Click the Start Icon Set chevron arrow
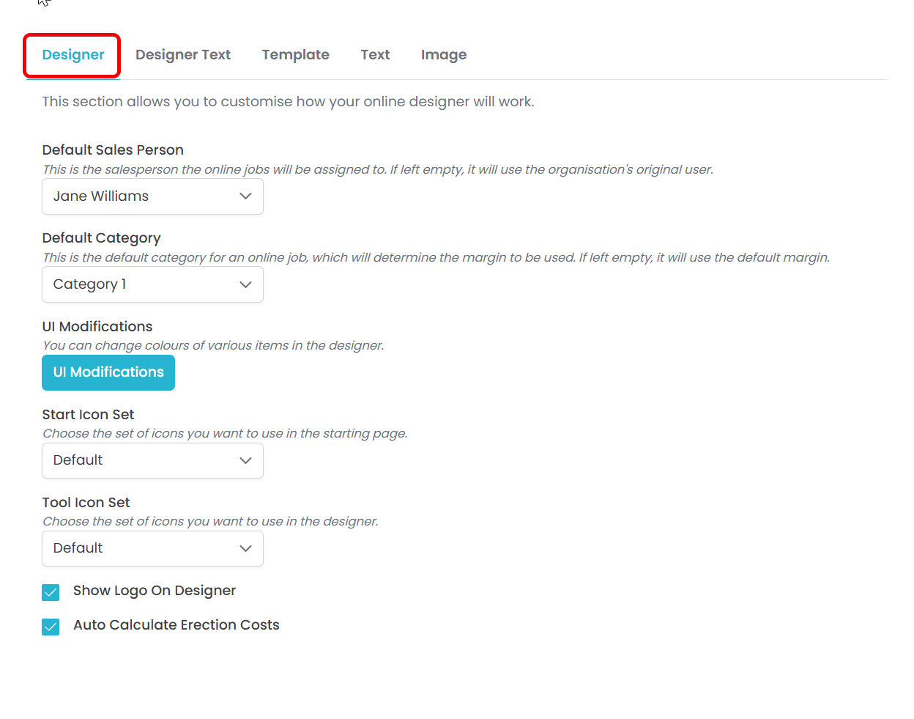Viewport: 914px width, 719px height. coord(245,460)
